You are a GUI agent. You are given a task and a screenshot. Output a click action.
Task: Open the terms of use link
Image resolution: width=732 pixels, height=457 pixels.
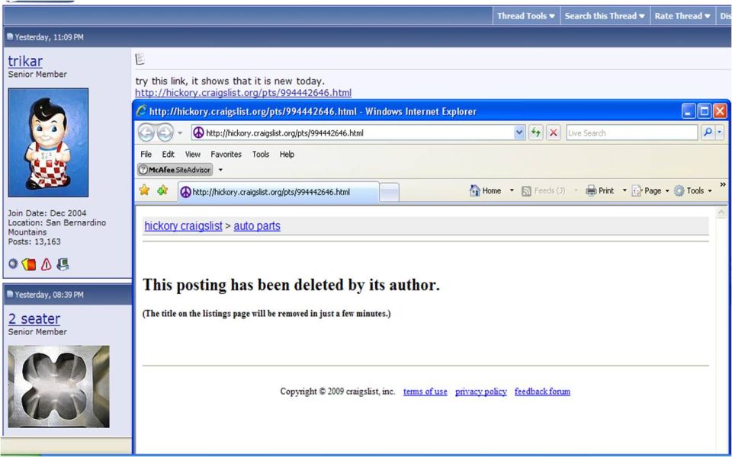(x=425, y=391)
